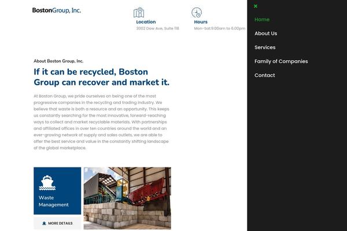Click the small icon beside MORE DETAILS
Viewport: 347px width, 231px height.
tap(44, 223)
